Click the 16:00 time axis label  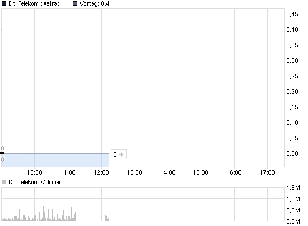234,172
